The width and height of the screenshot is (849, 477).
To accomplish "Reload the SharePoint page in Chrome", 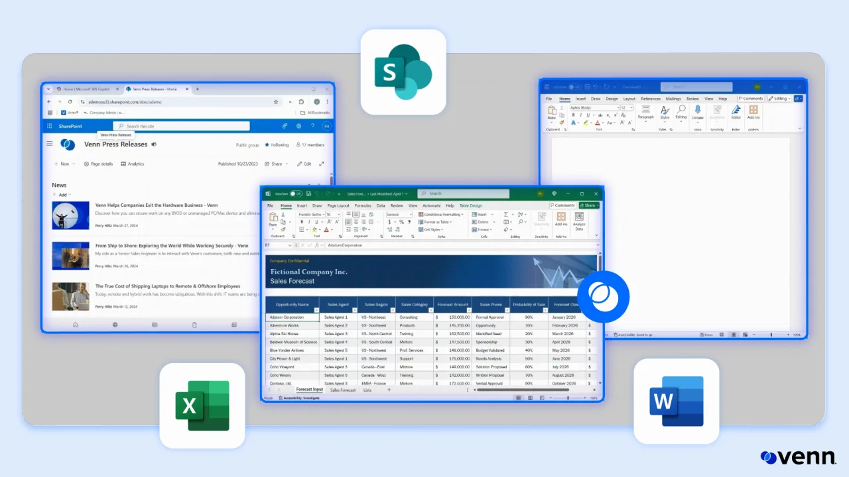I will pyautogui.click(x=70, y=102).
